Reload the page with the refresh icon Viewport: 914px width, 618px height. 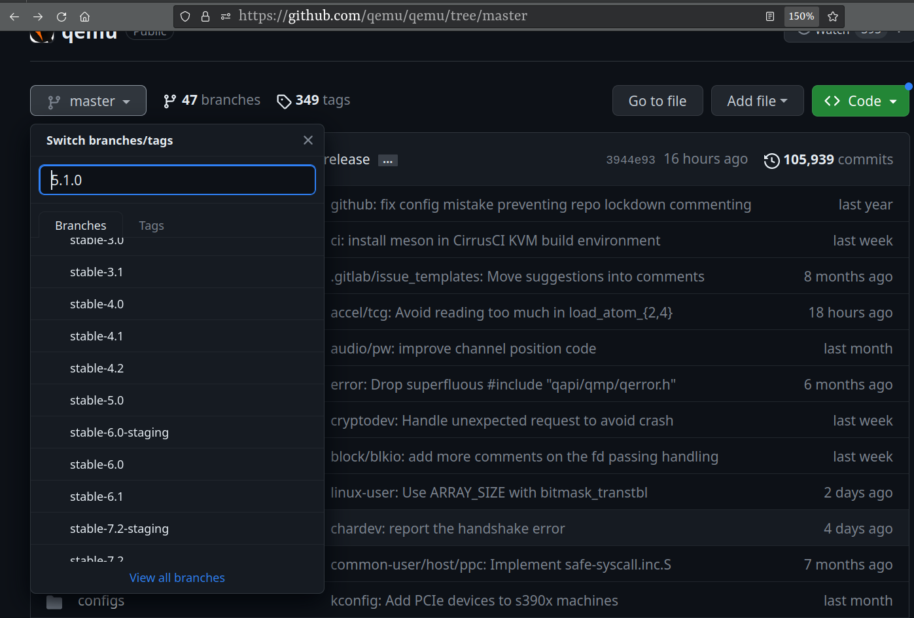pos(62,16)
